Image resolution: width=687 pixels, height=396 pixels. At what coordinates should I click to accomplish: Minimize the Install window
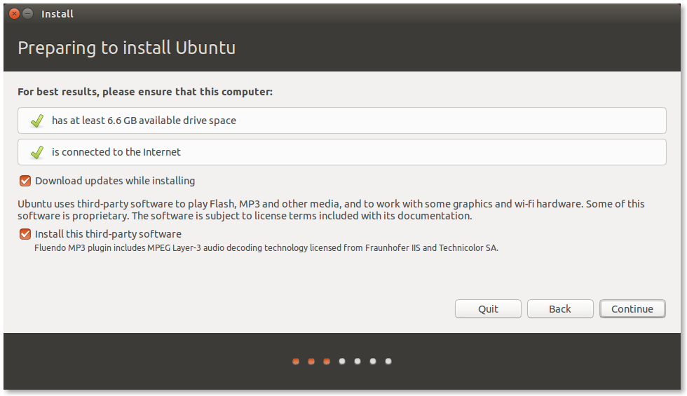click(x=27, y=14)
